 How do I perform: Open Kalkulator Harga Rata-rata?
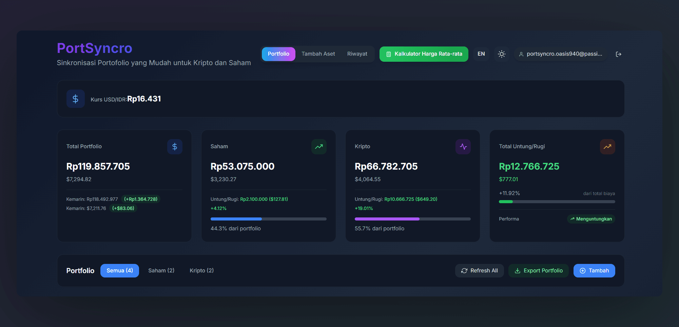[424, 54]
